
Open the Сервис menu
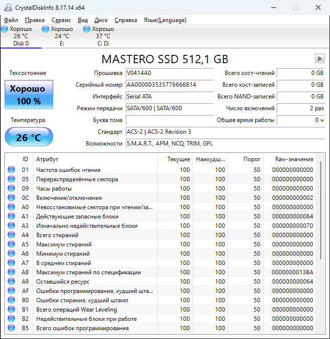tap(61, 20)
